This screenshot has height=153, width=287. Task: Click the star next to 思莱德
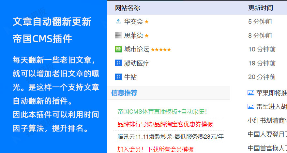click(146, 35)
